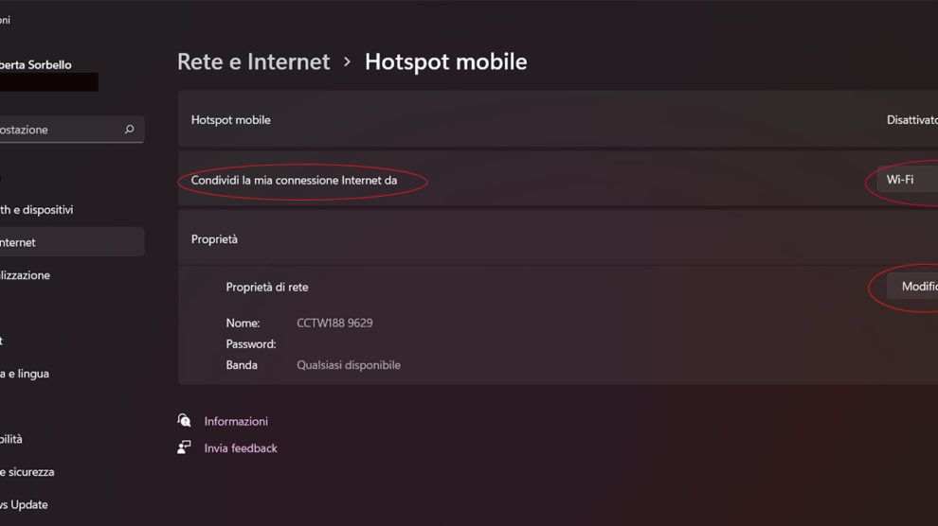Click the search magnifier icon
This screenshot has height=526, width=938.
pyautogui.click(x=130, y=130)
